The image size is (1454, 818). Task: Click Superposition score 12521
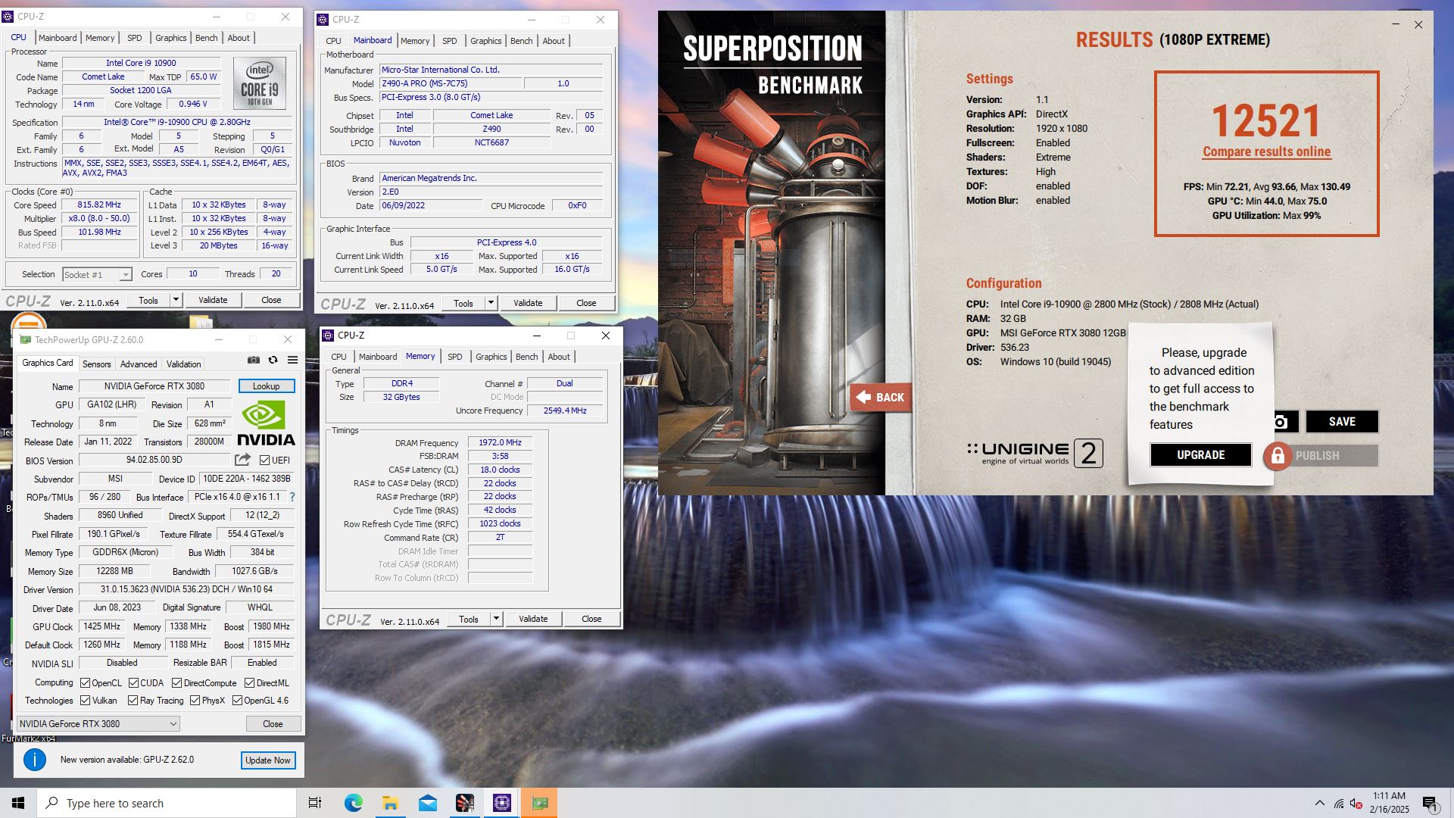[1266, 120]
